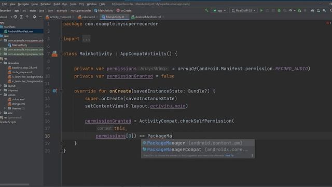The width and height of the screenshot is (332, 187).
Task: Click the RECORD_AUDIO constant in the code
Action: point(292,69)
